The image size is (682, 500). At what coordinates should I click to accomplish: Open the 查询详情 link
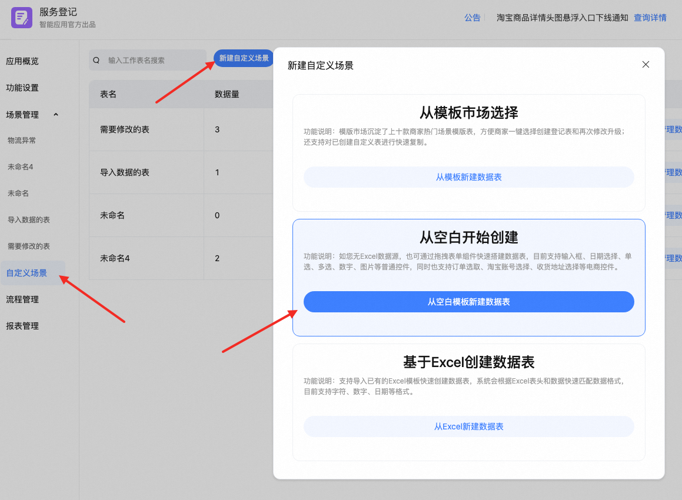click(x=650, y=18)
